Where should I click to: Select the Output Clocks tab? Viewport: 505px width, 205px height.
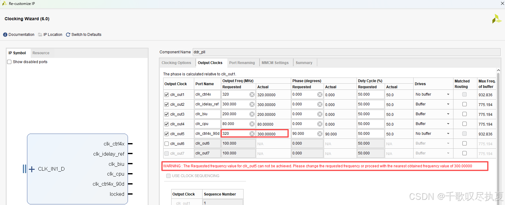(210, 63)
